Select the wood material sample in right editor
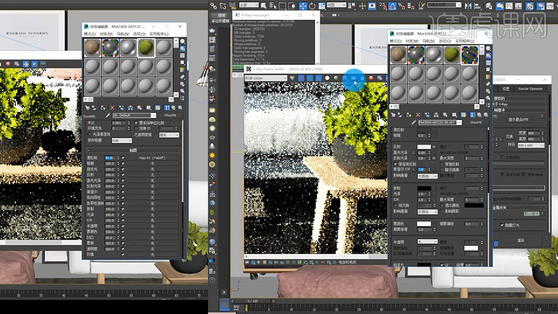This screenshot has width=558, height=314. (x=398, y=55)
